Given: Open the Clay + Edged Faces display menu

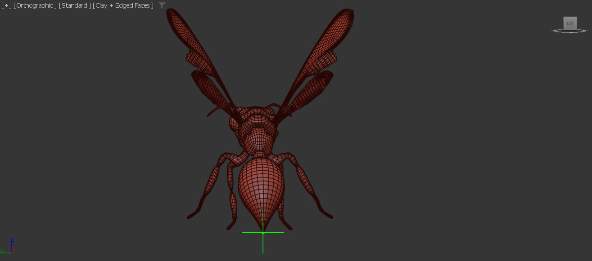Looking at the screenshot, I should (123, 5).
